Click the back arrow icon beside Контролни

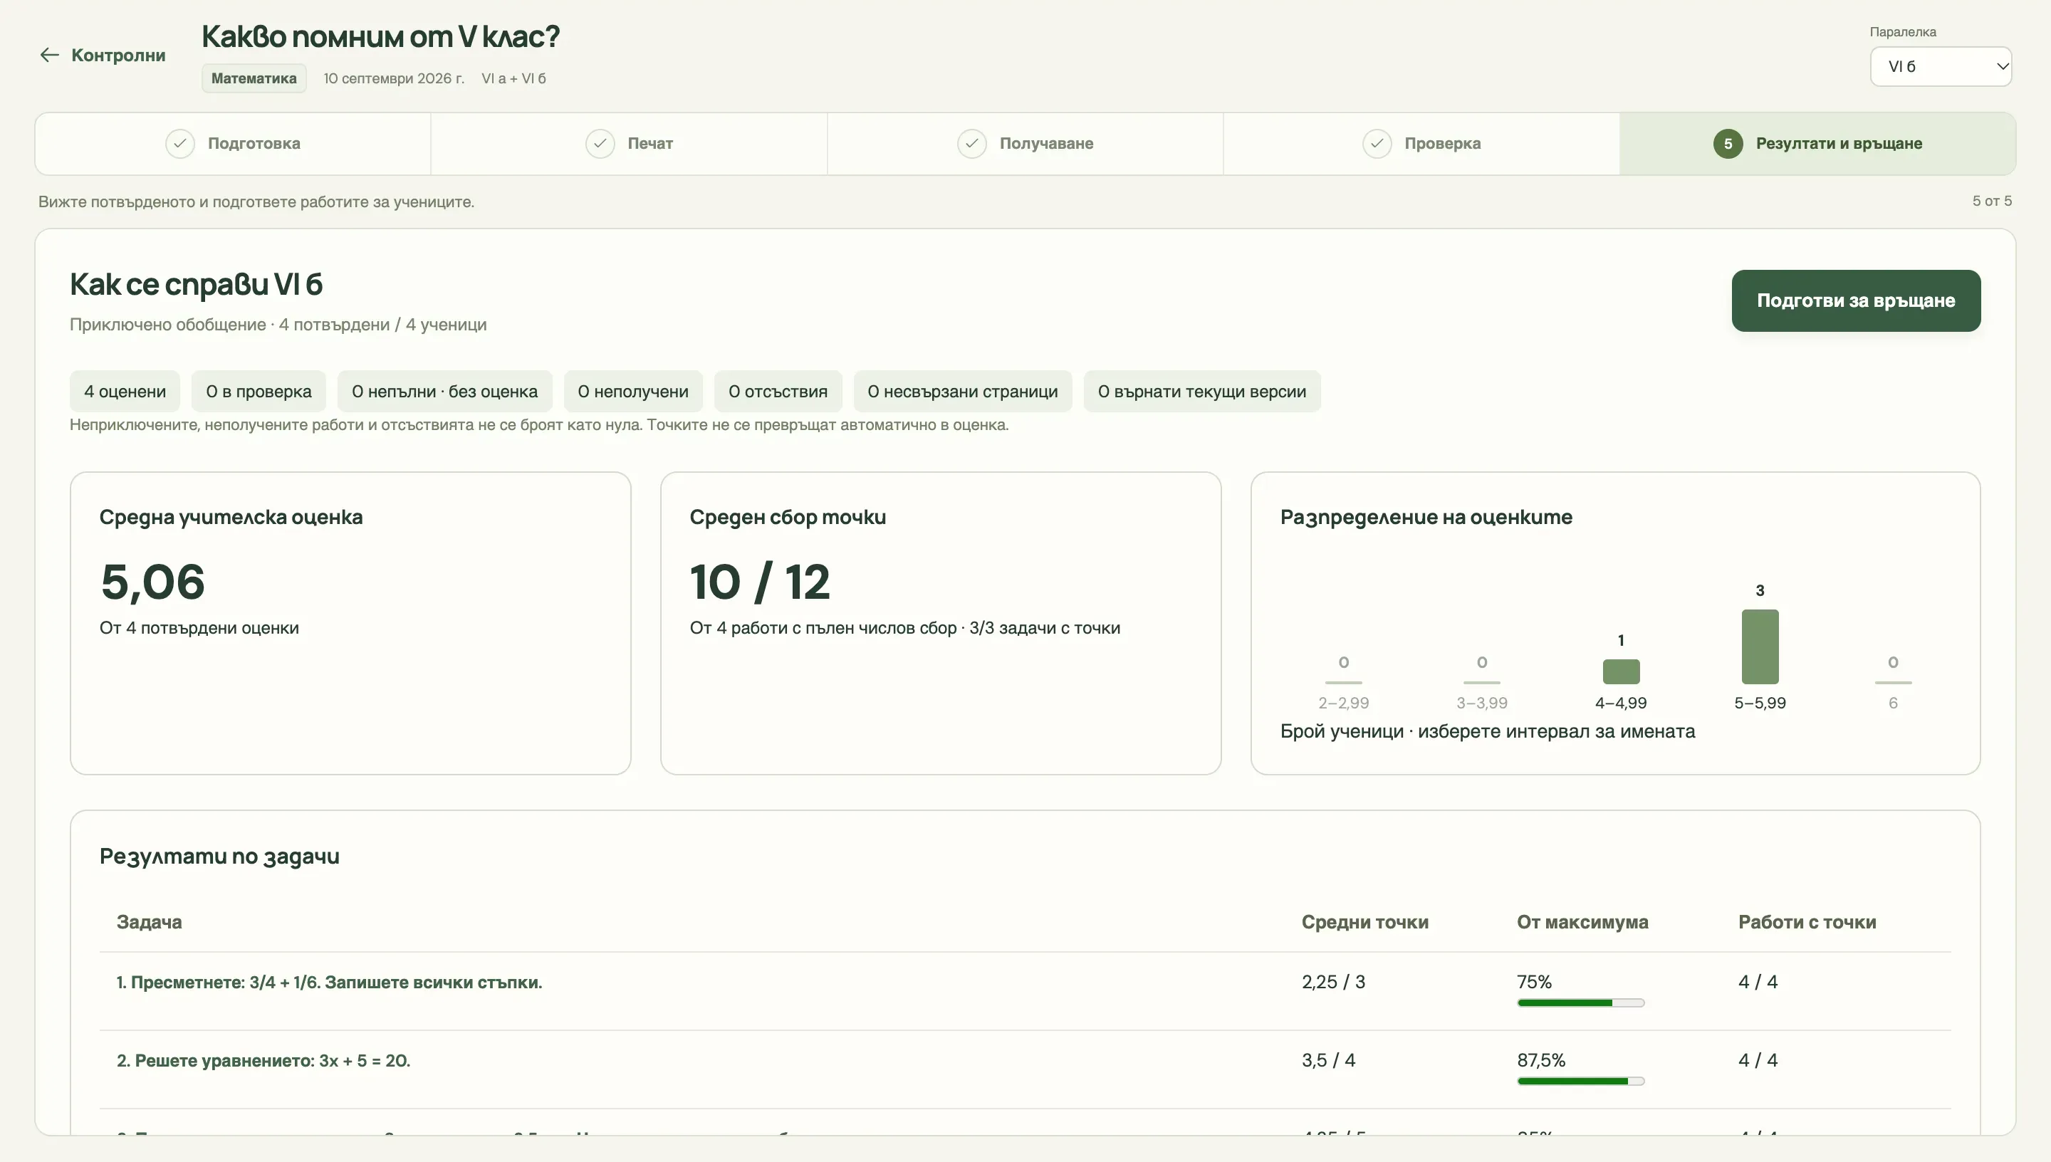49,55
